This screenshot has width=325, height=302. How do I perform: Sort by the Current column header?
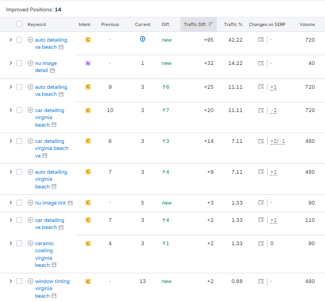pos(142,24)
